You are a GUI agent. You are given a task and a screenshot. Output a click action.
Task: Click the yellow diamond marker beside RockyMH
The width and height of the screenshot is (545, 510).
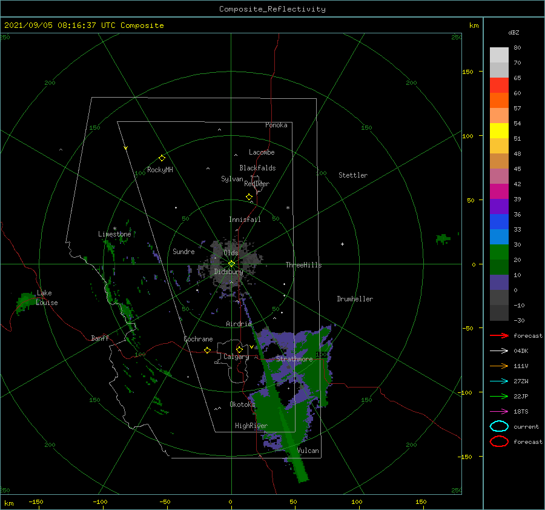click(x=162, y=158)
